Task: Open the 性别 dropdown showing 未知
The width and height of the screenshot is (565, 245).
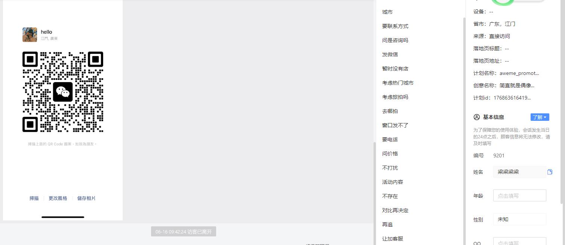Action: tap(520, 219)
